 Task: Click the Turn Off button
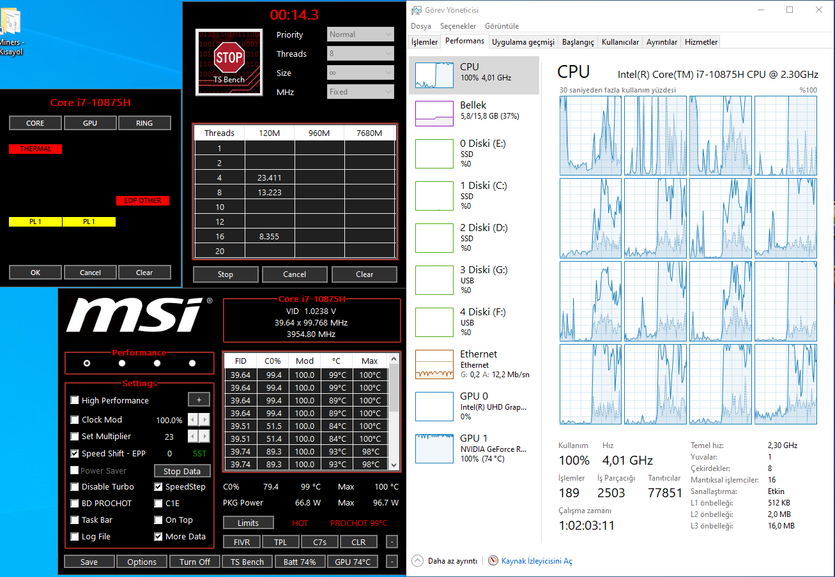pos(195,562)
